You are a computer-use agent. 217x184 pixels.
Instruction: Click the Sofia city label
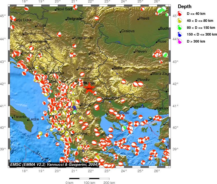tap(118, 68)
